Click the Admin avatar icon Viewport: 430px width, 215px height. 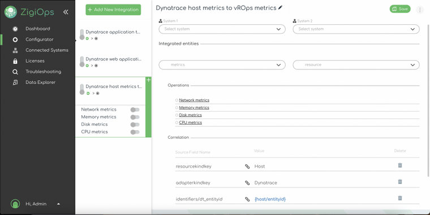click(x=15, y=204)
